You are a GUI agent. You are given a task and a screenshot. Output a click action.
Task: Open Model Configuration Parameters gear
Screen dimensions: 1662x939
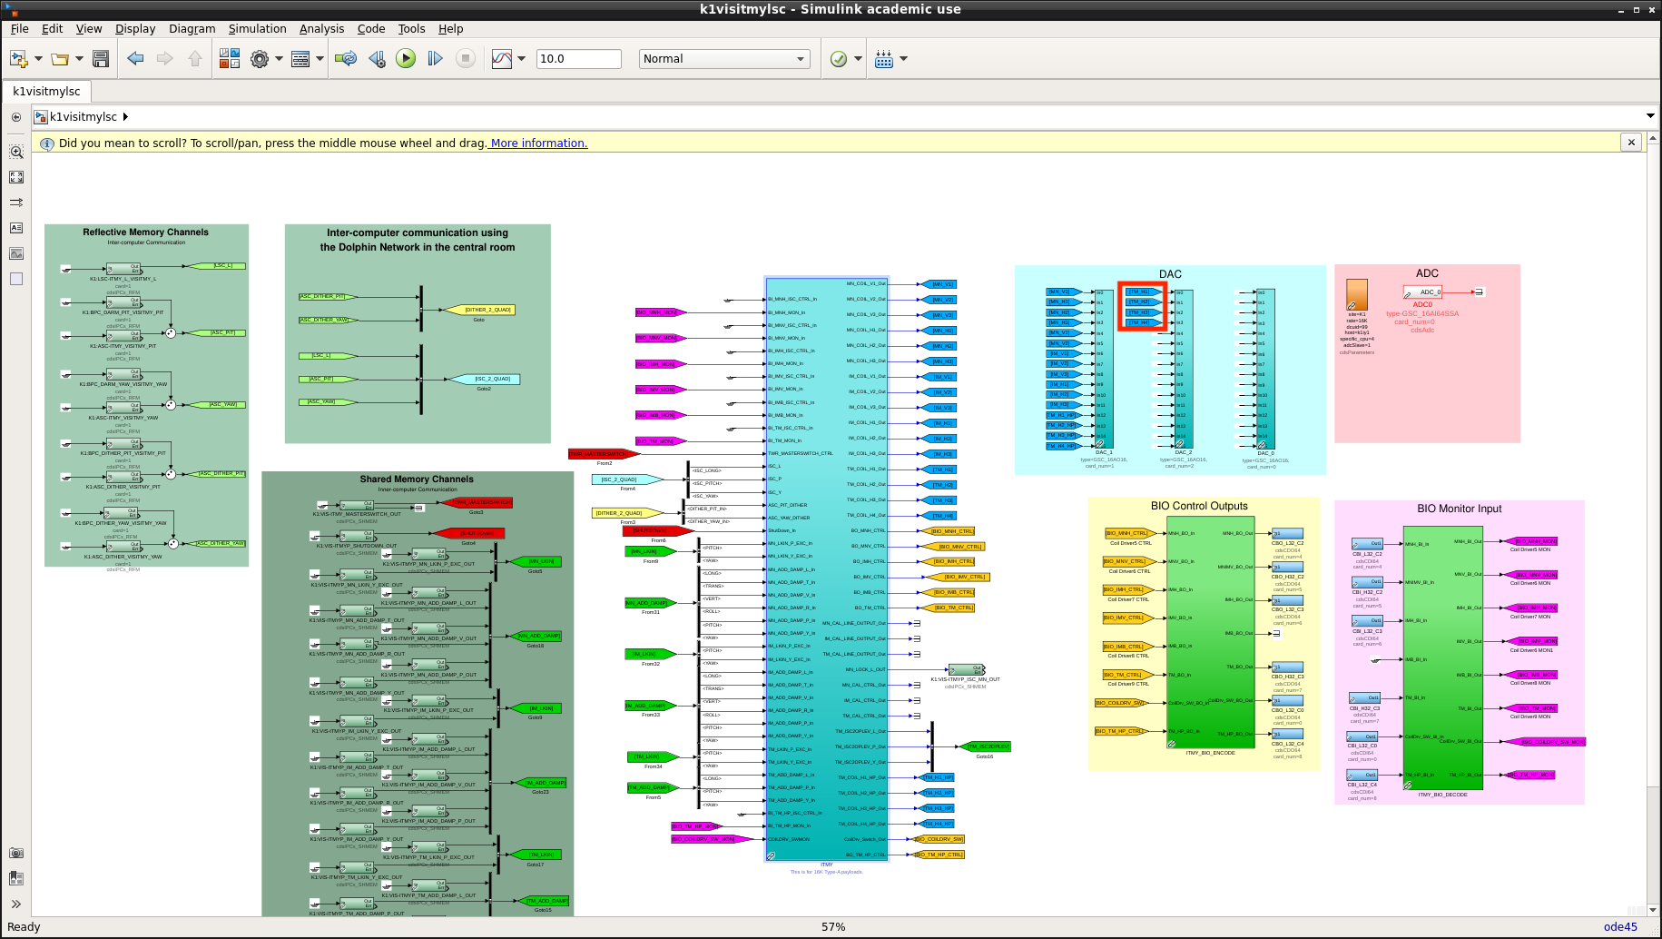click(x=260, y=59)
